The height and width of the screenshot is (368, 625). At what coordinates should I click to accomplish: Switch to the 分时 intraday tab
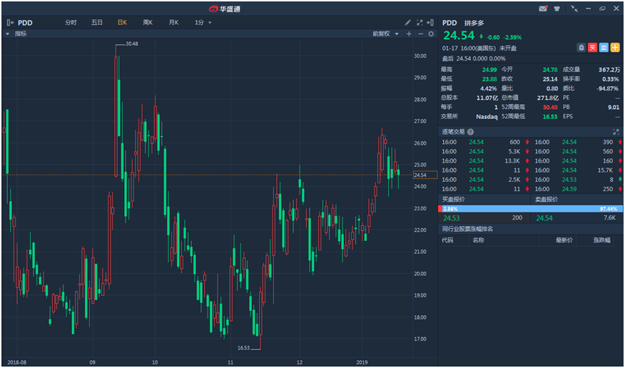point(71,23)
